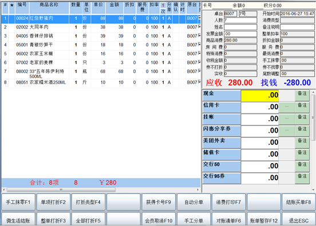Viewport: 316px width, 226px height.
Task: Click the payment list vertical scrollbar thumb
Action: (x=313, y=118)
